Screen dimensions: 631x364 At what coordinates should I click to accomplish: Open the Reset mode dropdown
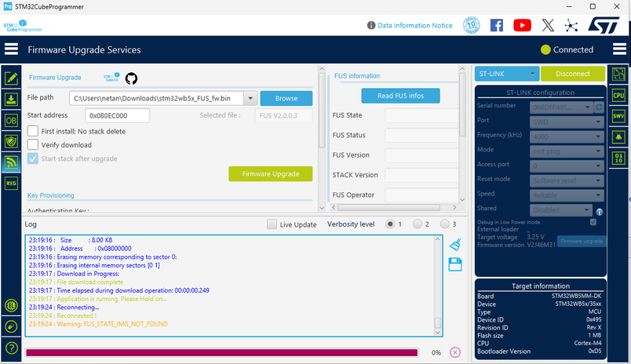point(567,180)
